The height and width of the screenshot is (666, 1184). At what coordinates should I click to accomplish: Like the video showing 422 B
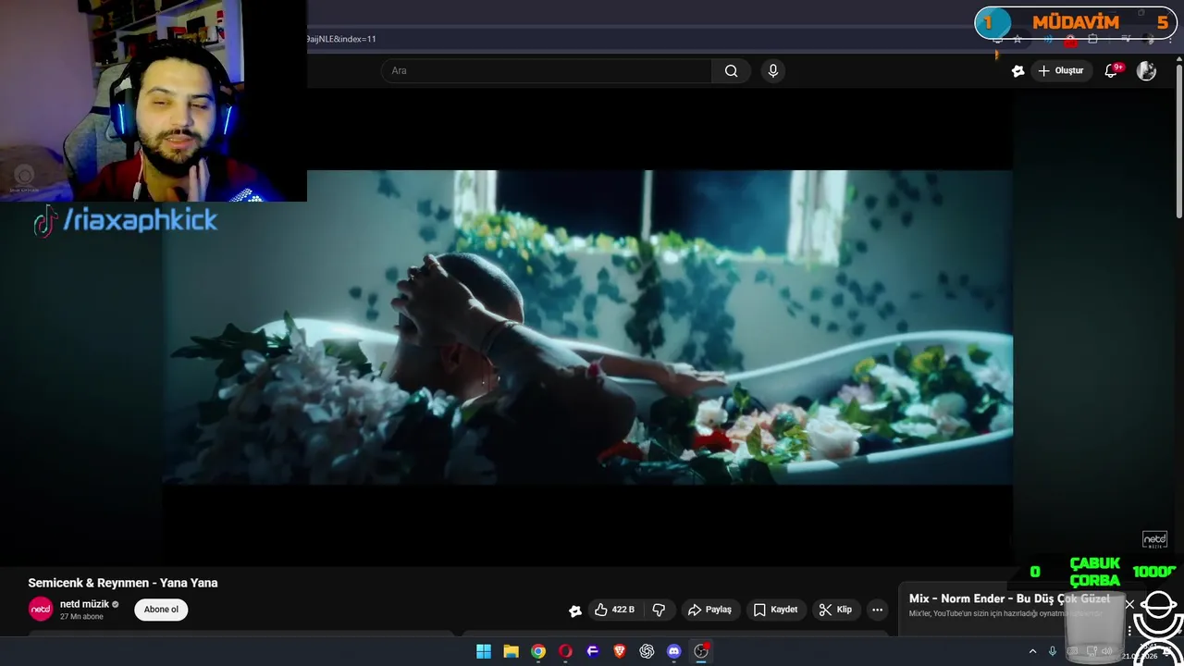tap(614, 610)
